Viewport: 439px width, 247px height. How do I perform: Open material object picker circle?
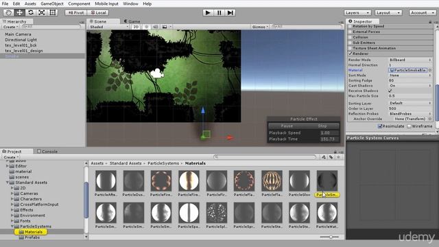tap(430, 70)
